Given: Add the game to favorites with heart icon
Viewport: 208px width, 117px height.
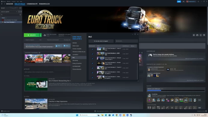Looking at the screenshot, I should point(204,35).
